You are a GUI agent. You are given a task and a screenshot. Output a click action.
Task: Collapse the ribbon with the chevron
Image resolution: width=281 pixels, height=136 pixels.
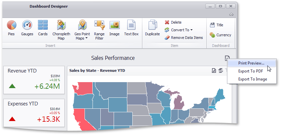[x=231, y=15]
